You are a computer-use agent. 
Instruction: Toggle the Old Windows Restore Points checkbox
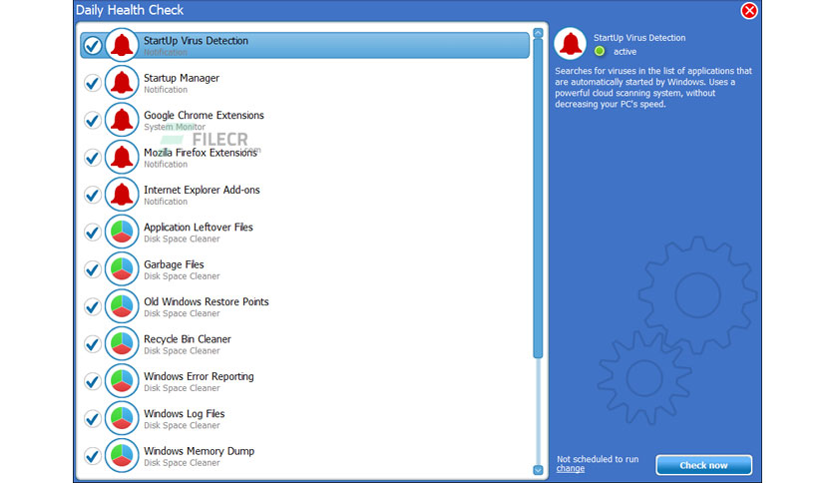[x=93, y=307]
